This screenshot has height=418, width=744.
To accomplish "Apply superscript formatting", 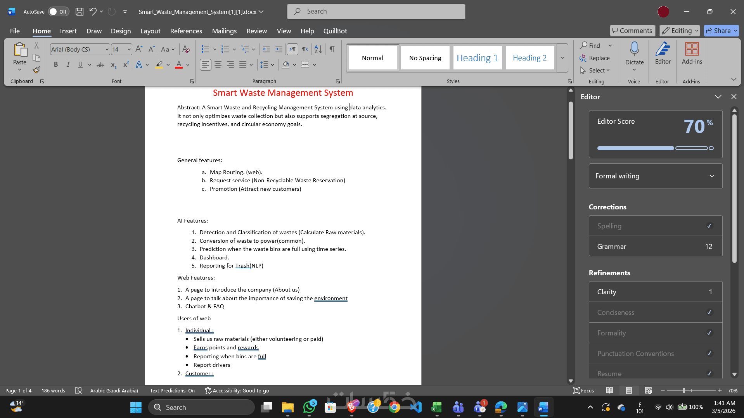I will click(x=126, y=65).
